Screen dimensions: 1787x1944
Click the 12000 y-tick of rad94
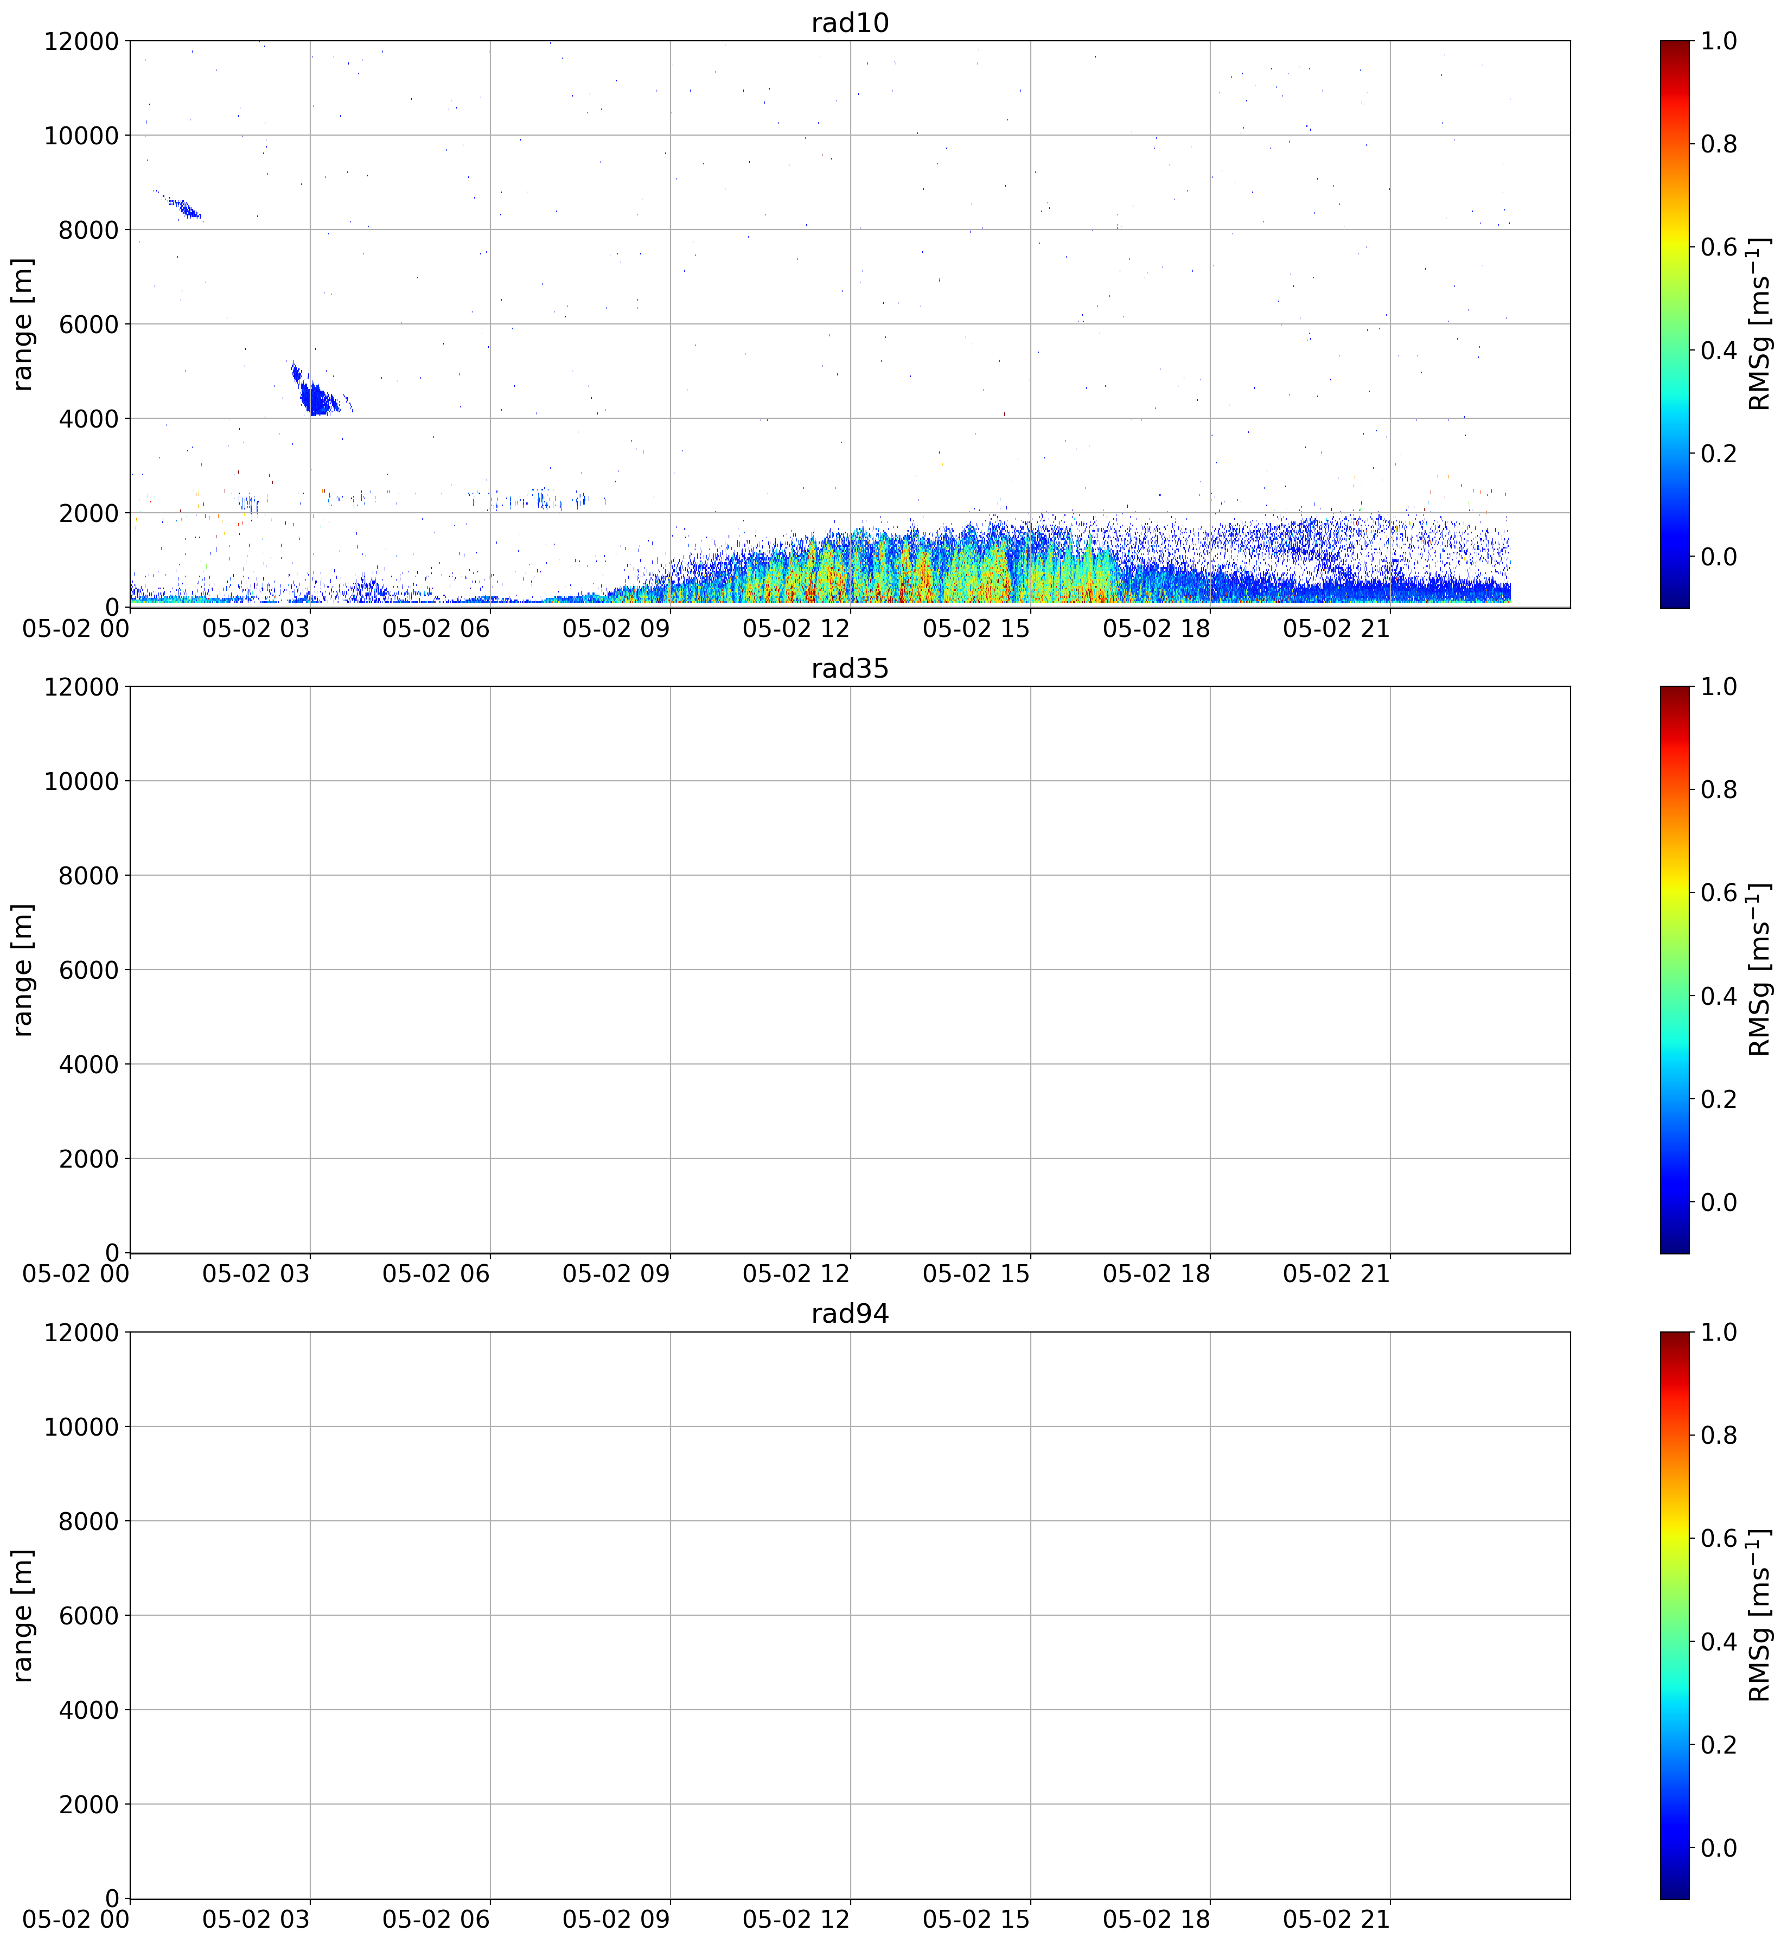click(81, 1333)
